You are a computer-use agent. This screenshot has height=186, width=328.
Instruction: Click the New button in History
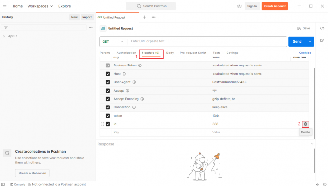click(74, 17)
